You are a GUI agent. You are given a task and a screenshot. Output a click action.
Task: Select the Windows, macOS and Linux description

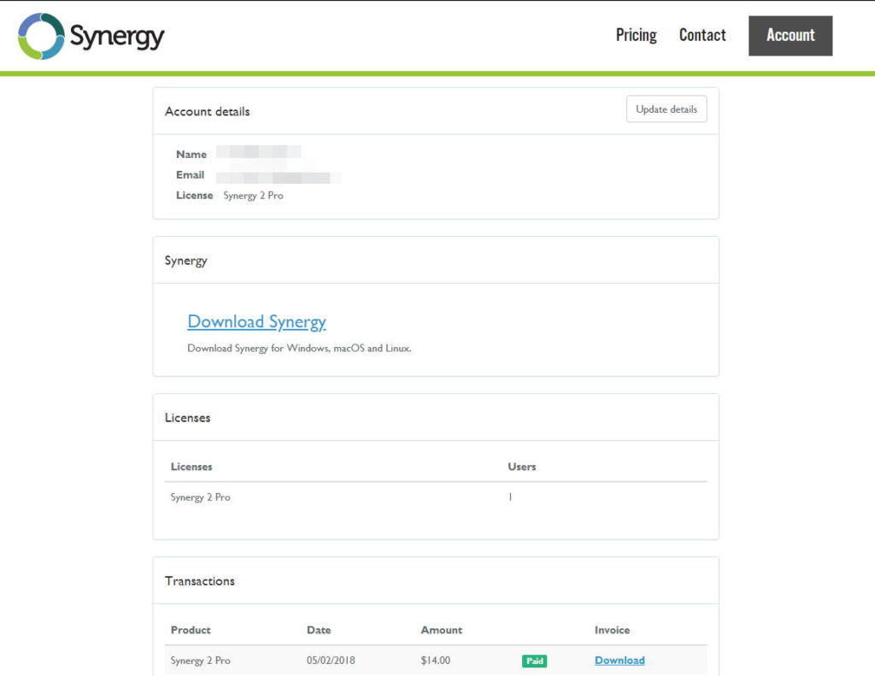tap(299, 349)
